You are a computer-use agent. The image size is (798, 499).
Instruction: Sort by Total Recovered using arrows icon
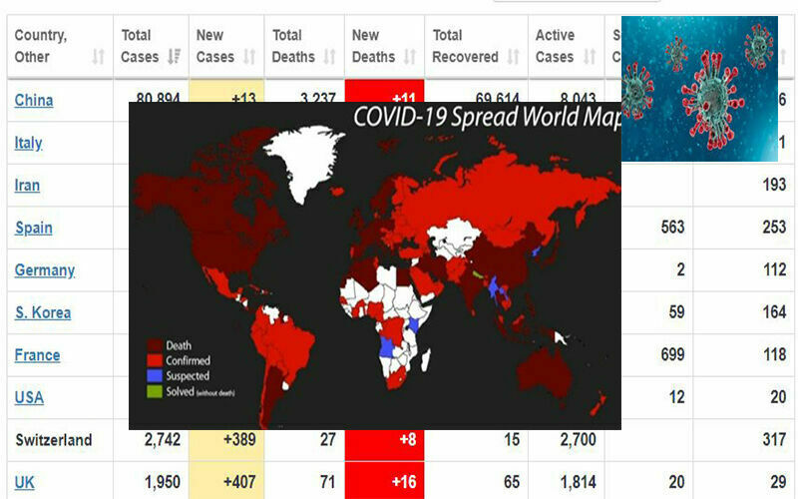coord(513,58)
